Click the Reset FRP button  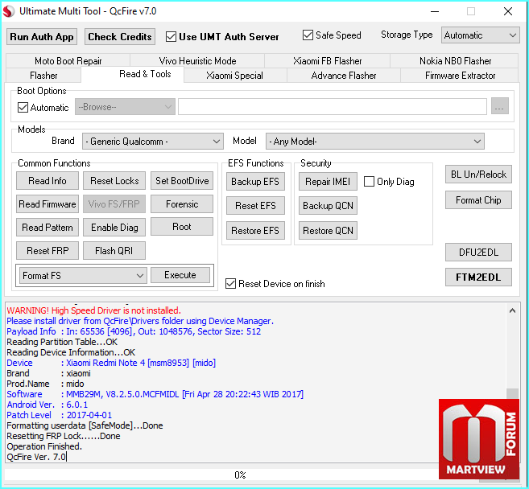48,250
